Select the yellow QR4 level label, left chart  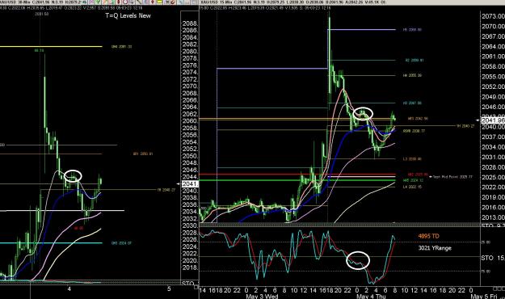coord(121,46)
